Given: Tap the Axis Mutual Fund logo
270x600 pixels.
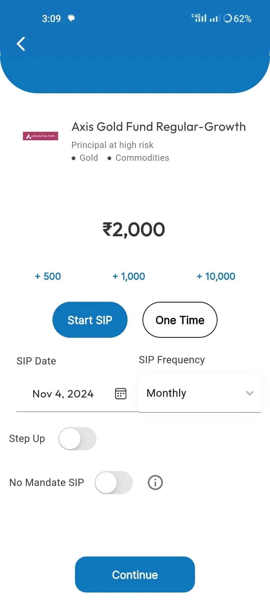Looking at the screenshot, I should (x=40, y=136).
